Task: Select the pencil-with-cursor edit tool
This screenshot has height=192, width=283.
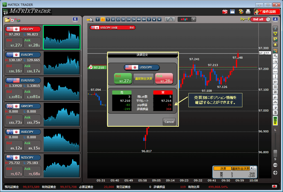Action: (275, 61)
